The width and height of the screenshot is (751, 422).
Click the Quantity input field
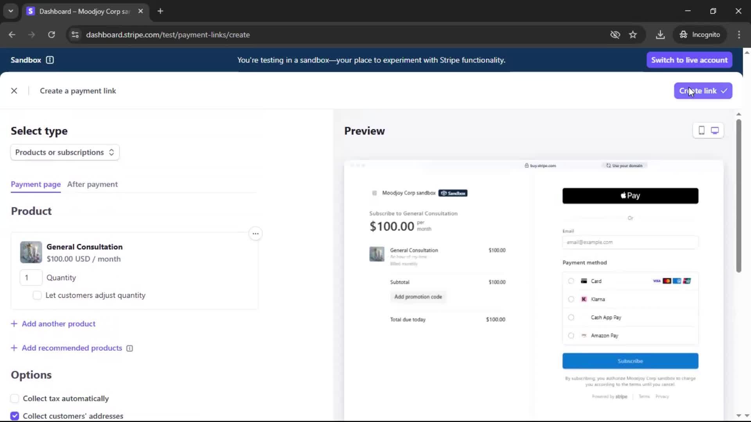(31, 277)
